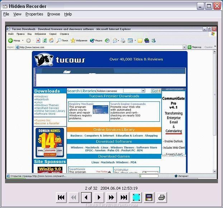
Task: Open the Справка menu in Internet Explorer
Action: point(64,34)
